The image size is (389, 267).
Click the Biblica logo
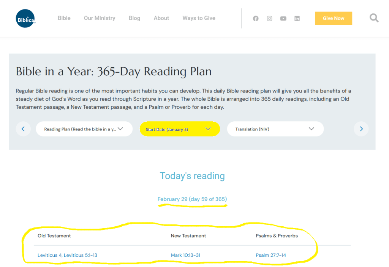coord(26,18)
